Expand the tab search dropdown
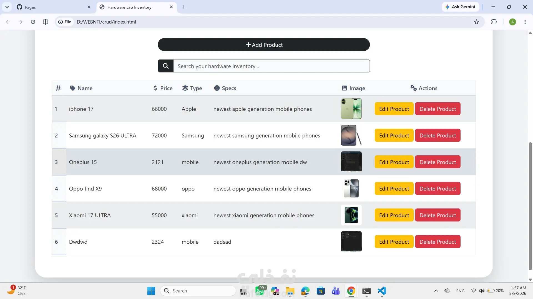This screenshot has height=299, width=533. tap(7, 7)
